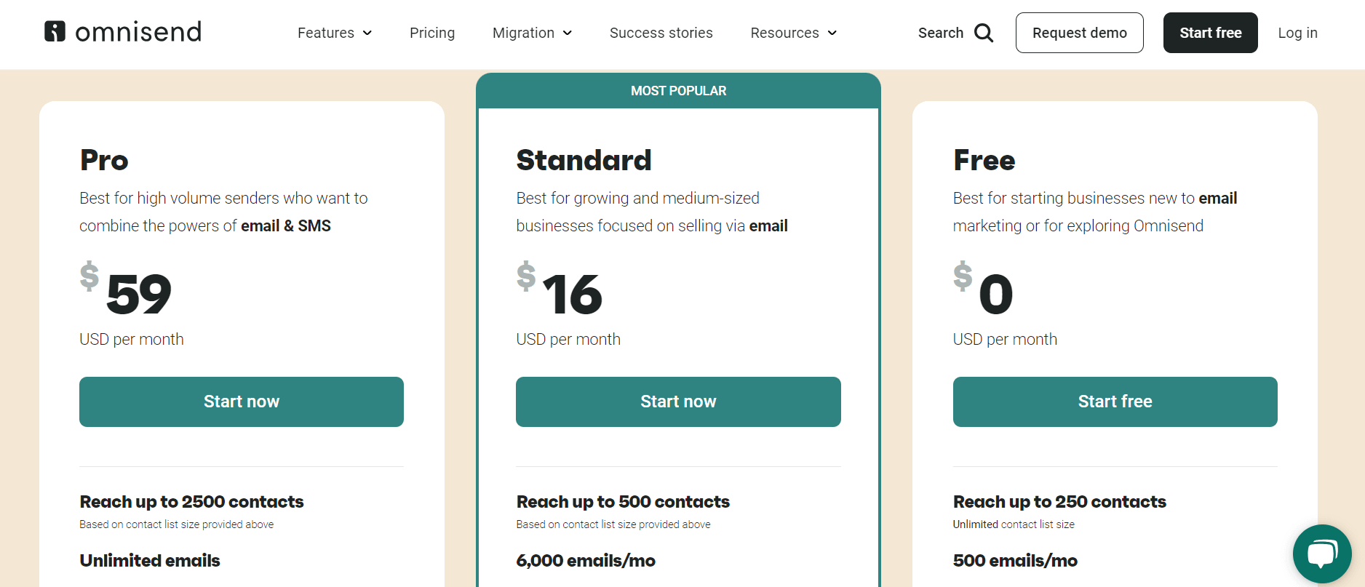Click Start free in the header
Viewport: 1365px width, 587px height.
[x=1211, y=33]
